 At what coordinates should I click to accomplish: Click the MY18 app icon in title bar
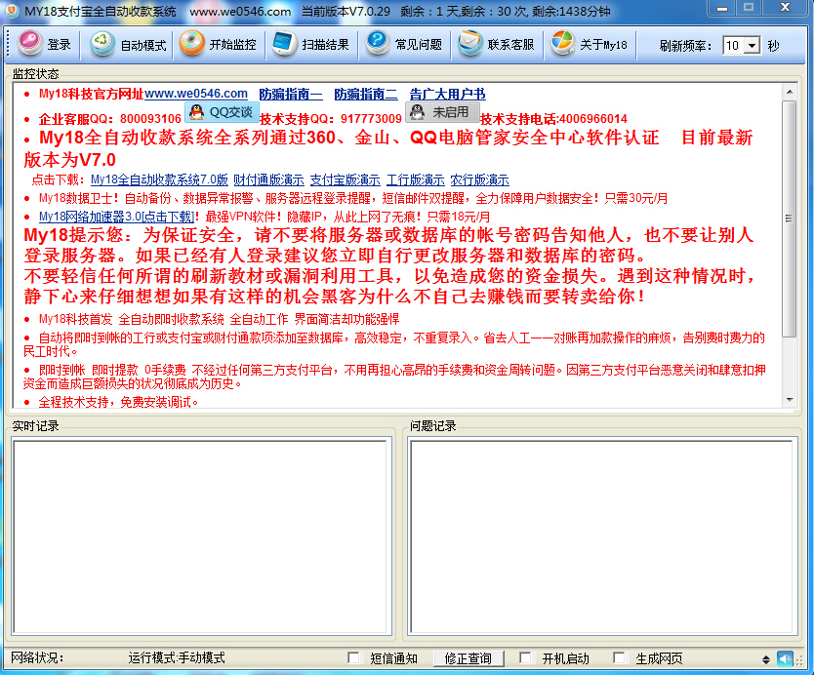(x=12, y=11)
